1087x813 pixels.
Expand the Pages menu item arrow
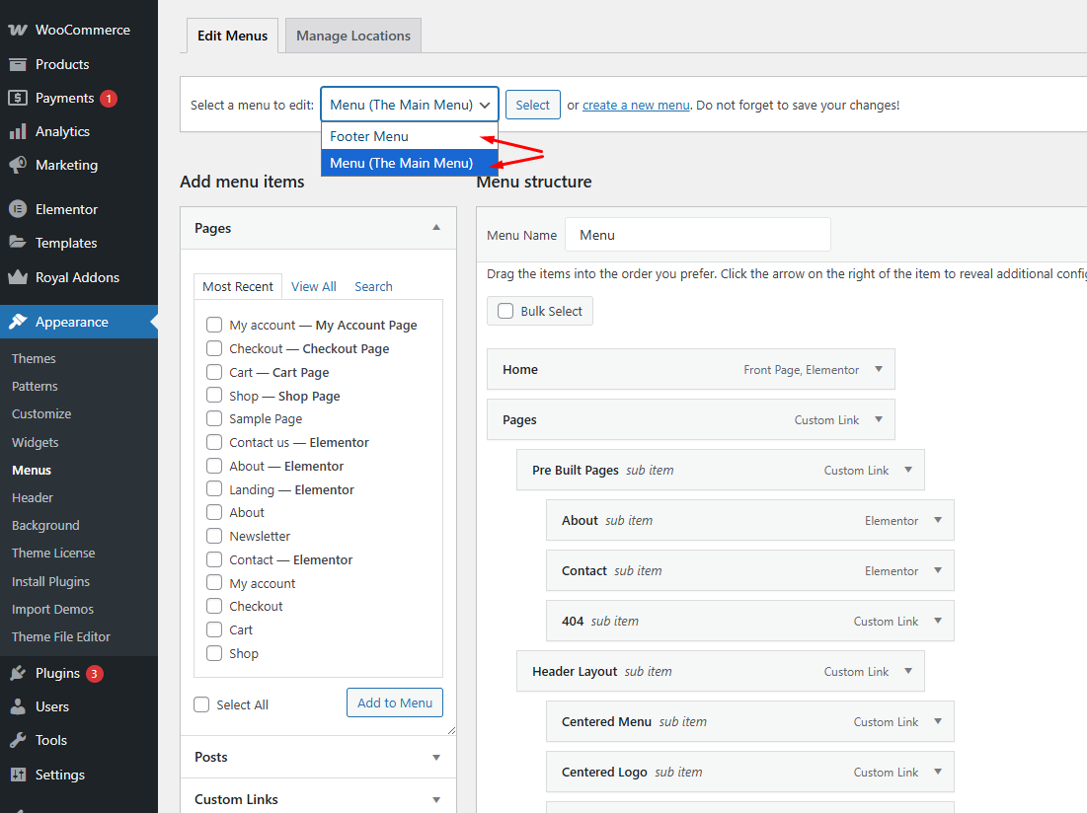coord(879,419)
